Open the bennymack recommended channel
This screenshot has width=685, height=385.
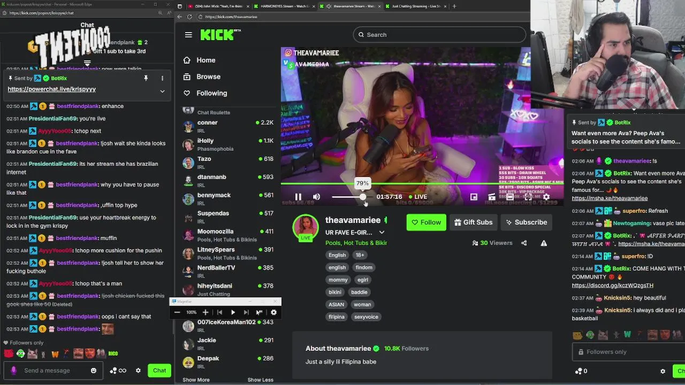tap(228, 199)
